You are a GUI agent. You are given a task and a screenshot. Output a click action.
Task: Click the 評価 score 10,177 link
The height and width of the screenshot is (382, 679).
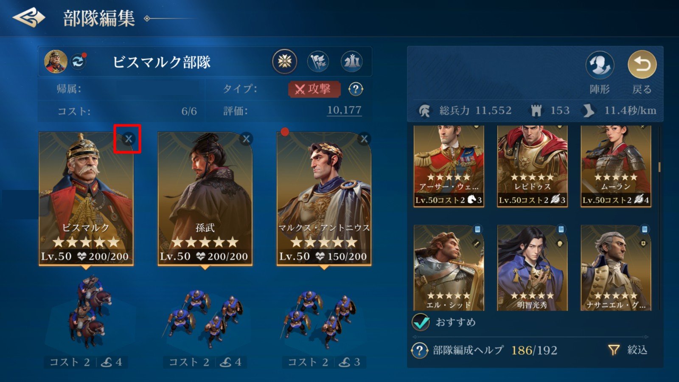344,110
